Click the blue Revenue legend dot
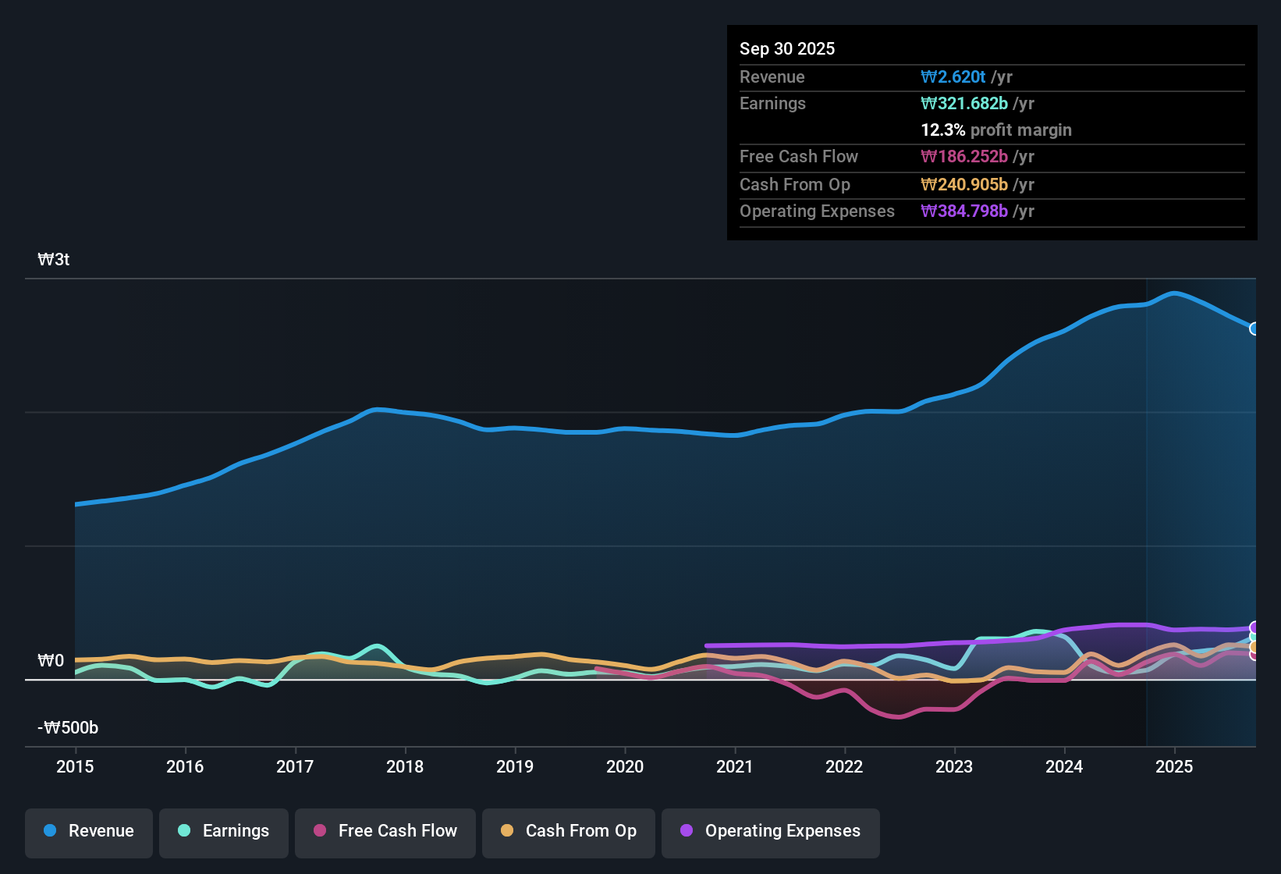1281x874 pixels. [49, 831]
